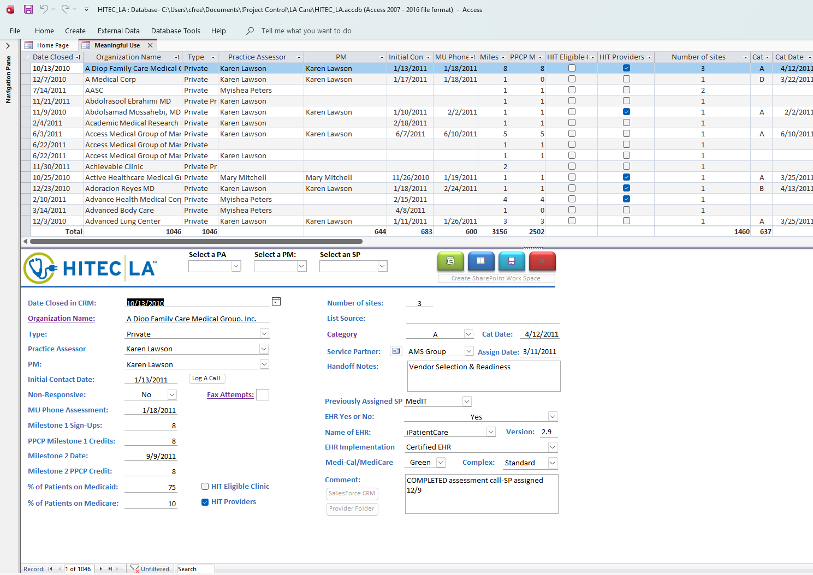Image resolution: width=813 pixels, height=575 pixels.
Task: Click the red delete X button
Action: (x=542, y=261)
